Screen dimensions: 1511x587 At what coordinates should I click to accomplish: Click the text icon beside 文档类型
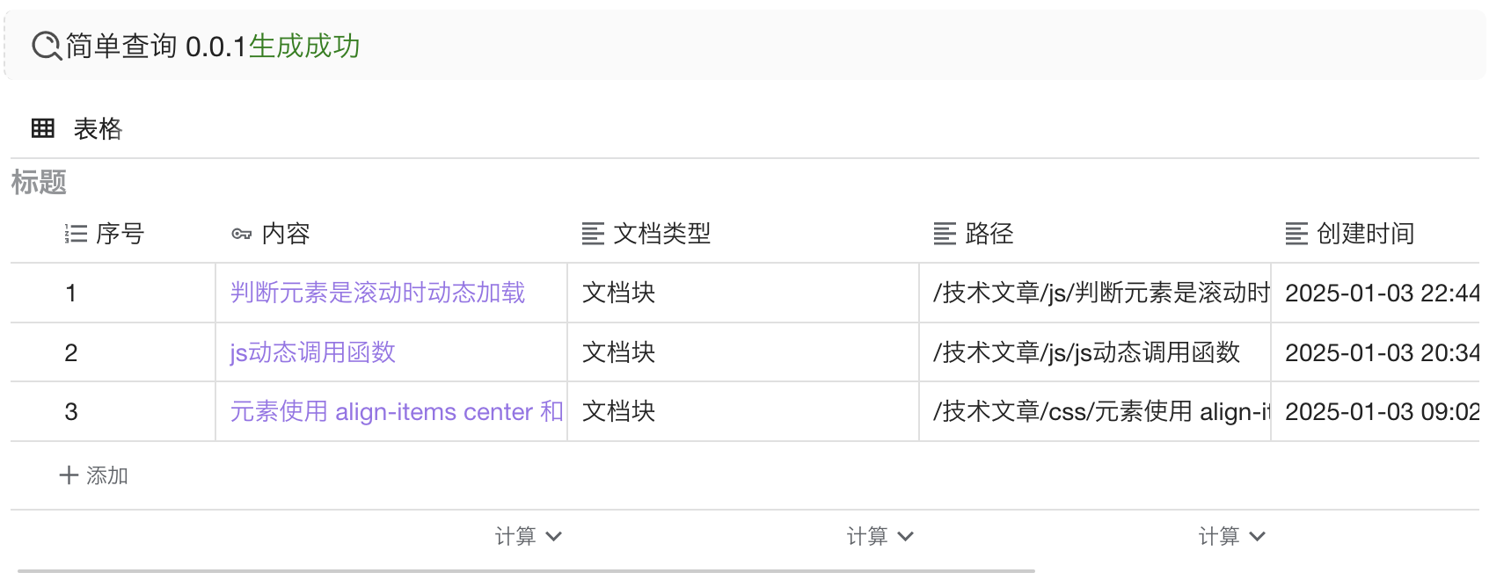tap(593, 234)
